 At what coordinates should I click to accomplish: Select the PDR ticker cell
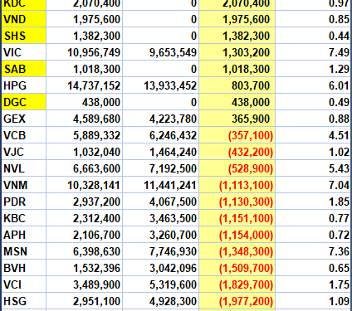click(24, 202)
